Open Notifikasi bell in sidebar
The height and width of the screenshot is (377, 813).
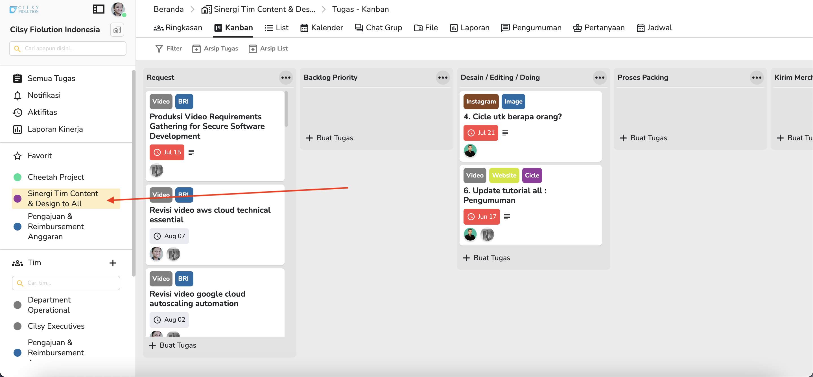(44, 95)
